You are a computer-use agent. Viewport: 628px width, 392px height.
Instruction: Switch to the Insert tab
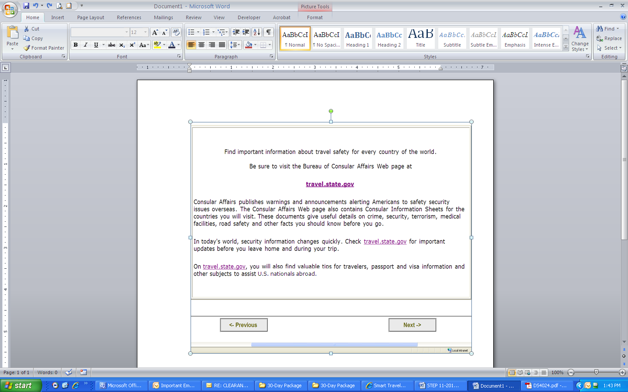pyautogui.click(x=58, y=17)
